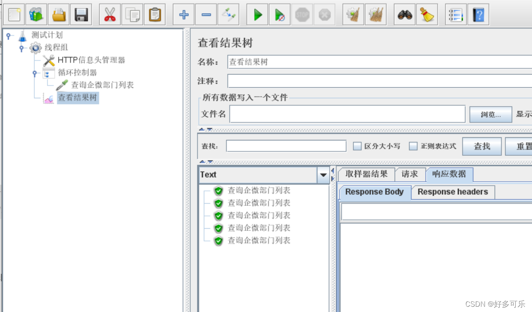The width and height of the screenshot is (532, 312).
Task: Open the Templates icon in toolbar
Action: [x=36, y=15]
